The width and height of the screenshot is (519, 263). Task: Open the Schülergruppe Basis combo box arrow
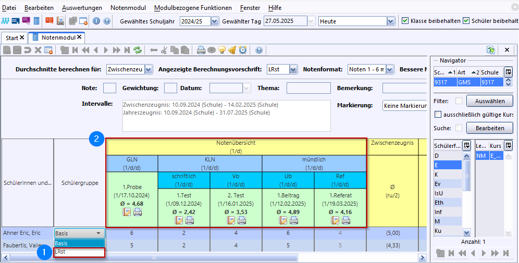98,233
